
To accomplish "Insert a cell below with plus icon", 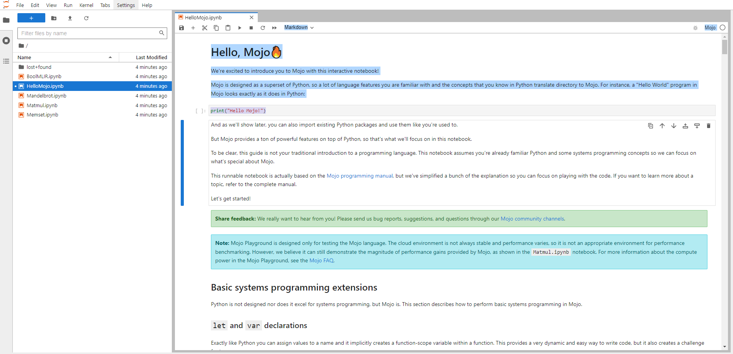I will point(193,28).
